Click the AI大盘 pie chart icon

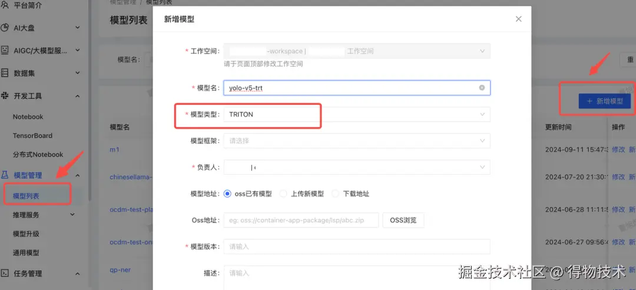(x=5, y=28)
